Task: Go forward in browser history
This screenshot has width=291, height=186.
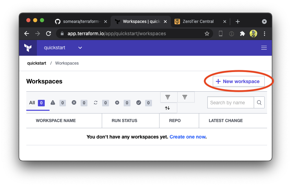Action: tap(38, 34)
